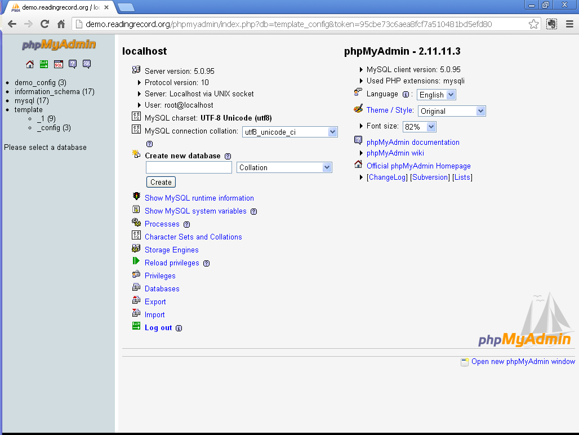
Task: Click the Create button
Action: point(161,183)
